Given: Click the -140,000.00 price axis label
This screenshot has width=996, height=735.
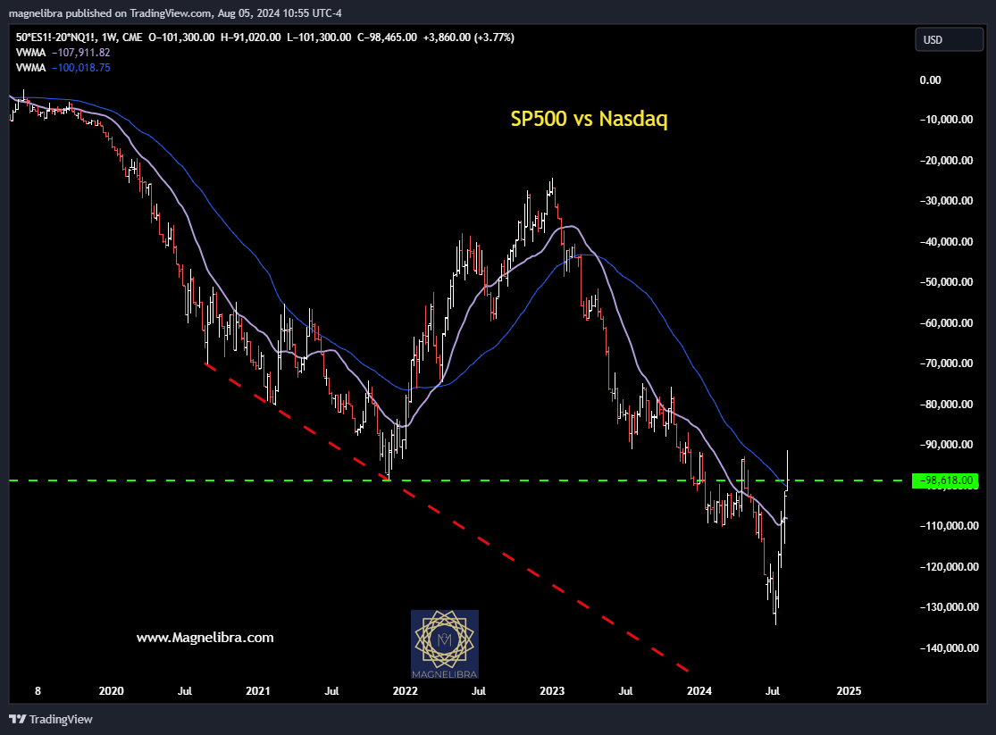Looking at the screenshot, I should (x=949, y=648).
